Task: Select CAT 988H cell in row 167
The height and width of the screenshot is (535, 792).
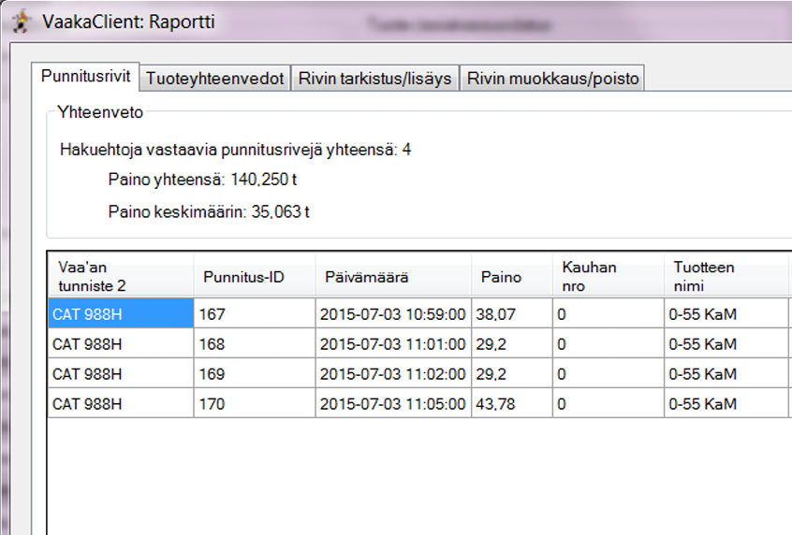Action: [x=121, y=313]
